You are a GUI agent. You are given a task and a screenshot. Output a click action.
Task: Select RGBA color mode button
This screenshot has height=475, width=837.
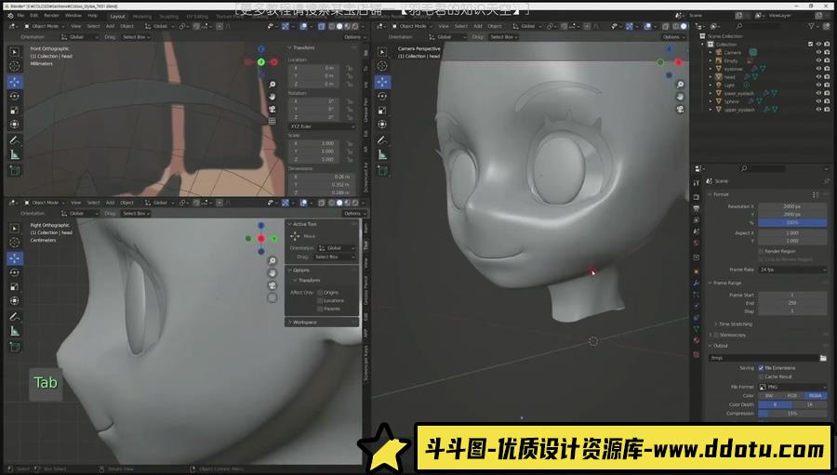(815, 396)
